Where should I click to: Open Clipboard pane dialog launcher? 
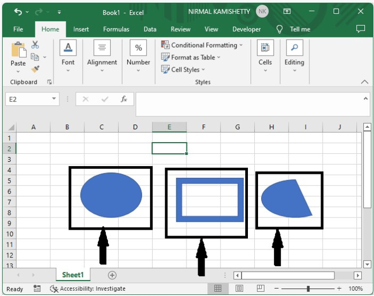point(49,82)
